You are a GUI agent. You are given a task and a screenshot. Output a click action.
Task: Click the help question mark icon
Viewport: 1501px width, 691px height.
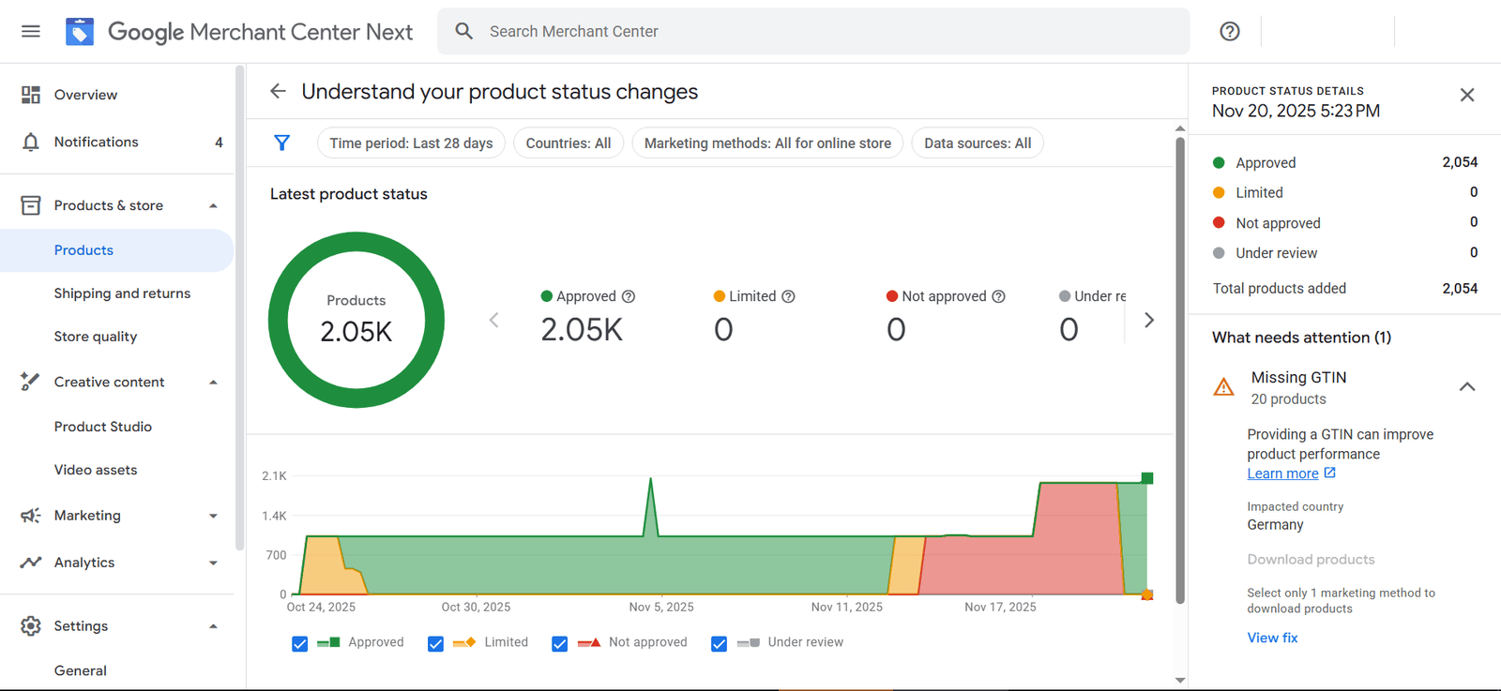(1229, 31)
